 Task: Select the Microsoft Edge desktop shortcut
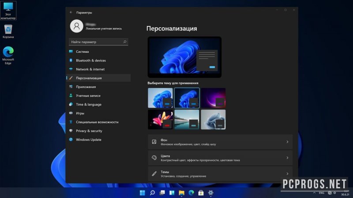click(8, 55)
